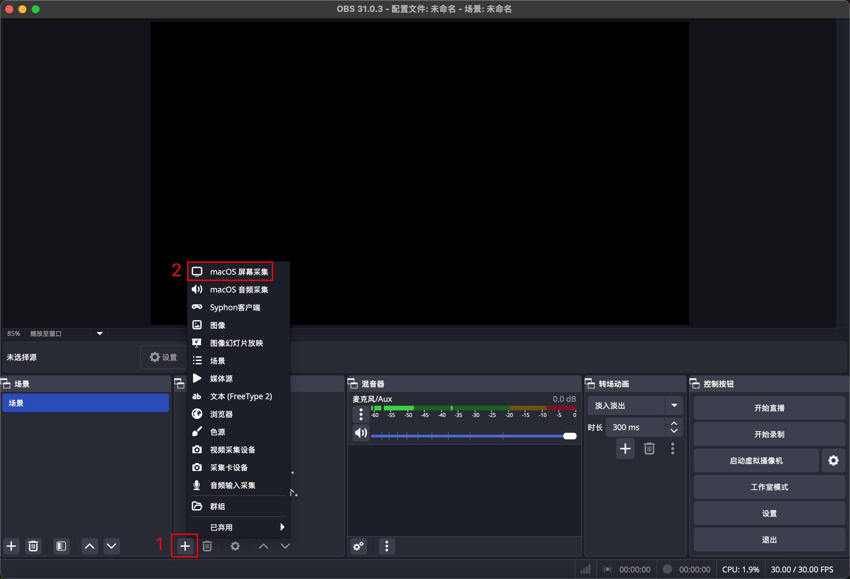Image resolution: width=850 pixels, height=579 pixels.
Task: Delete transition using trash icon
Action: (649, 449)
